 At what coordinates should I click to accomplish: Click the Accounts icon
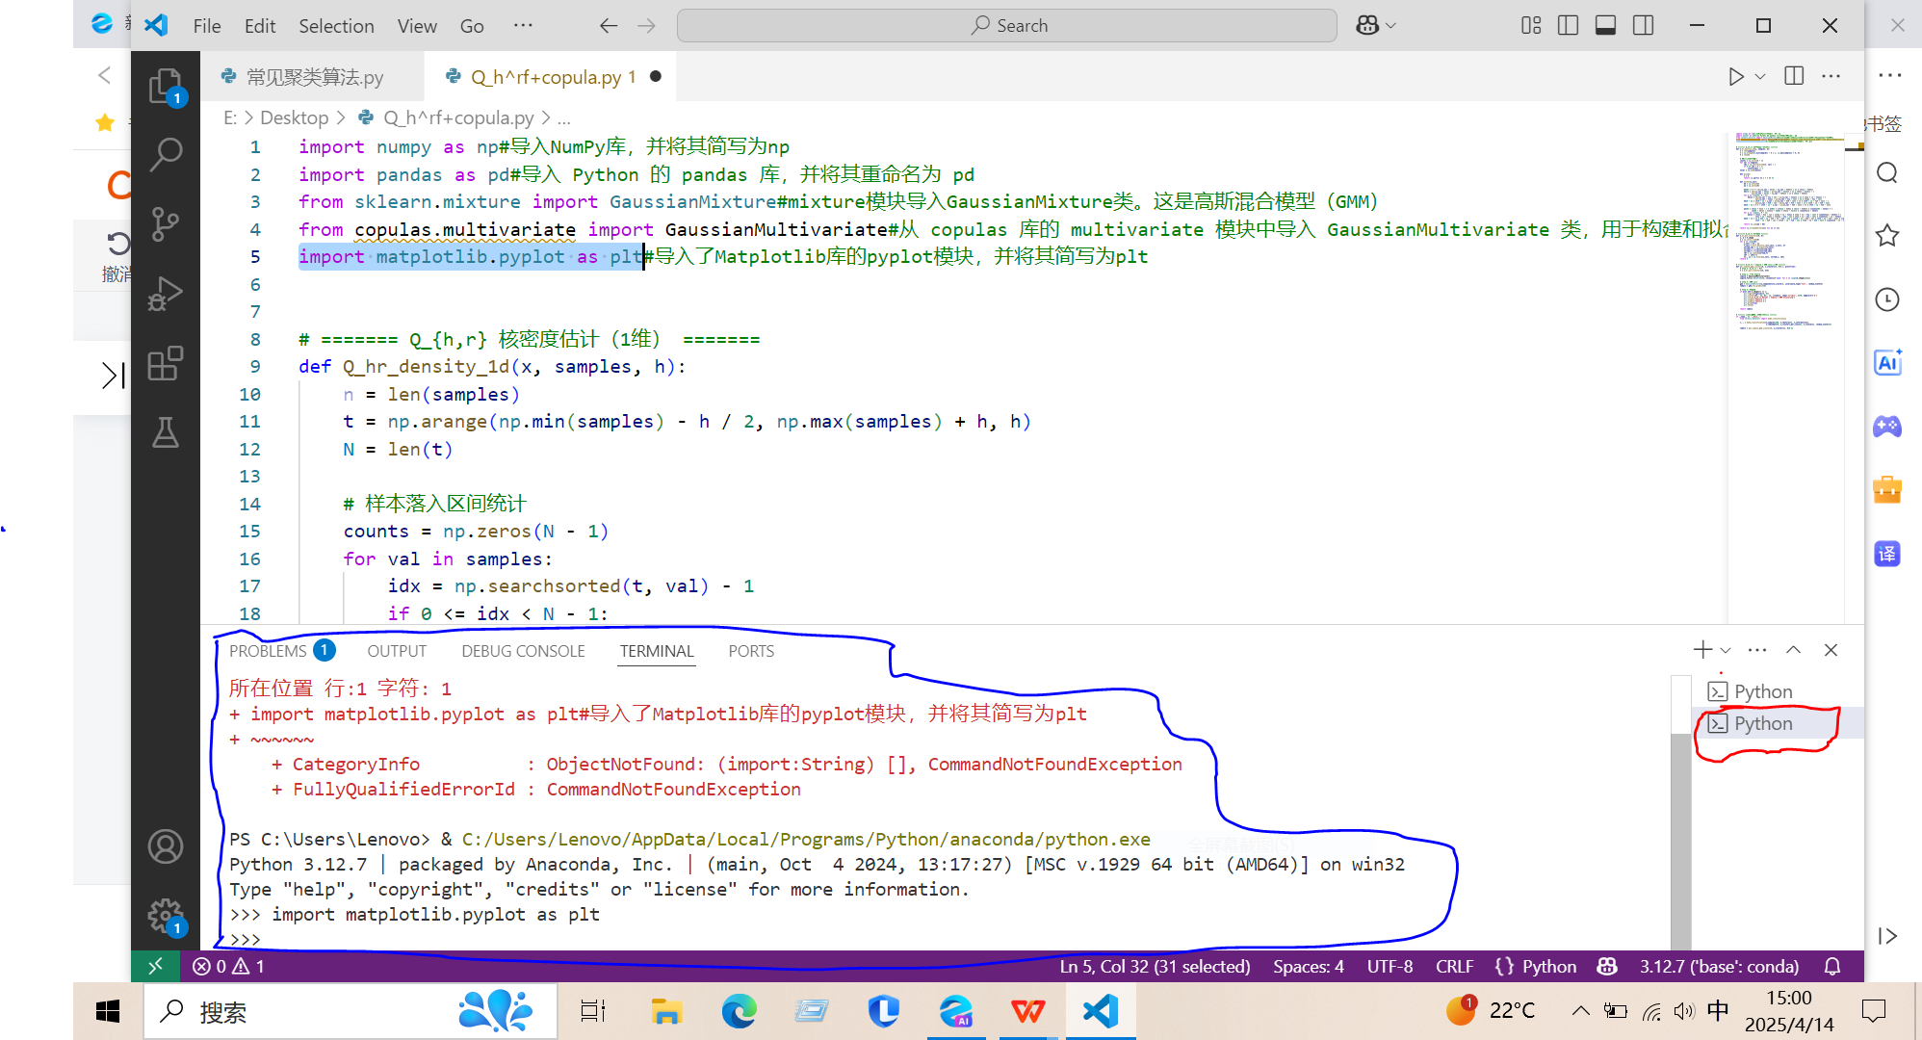tap(166, 846)
